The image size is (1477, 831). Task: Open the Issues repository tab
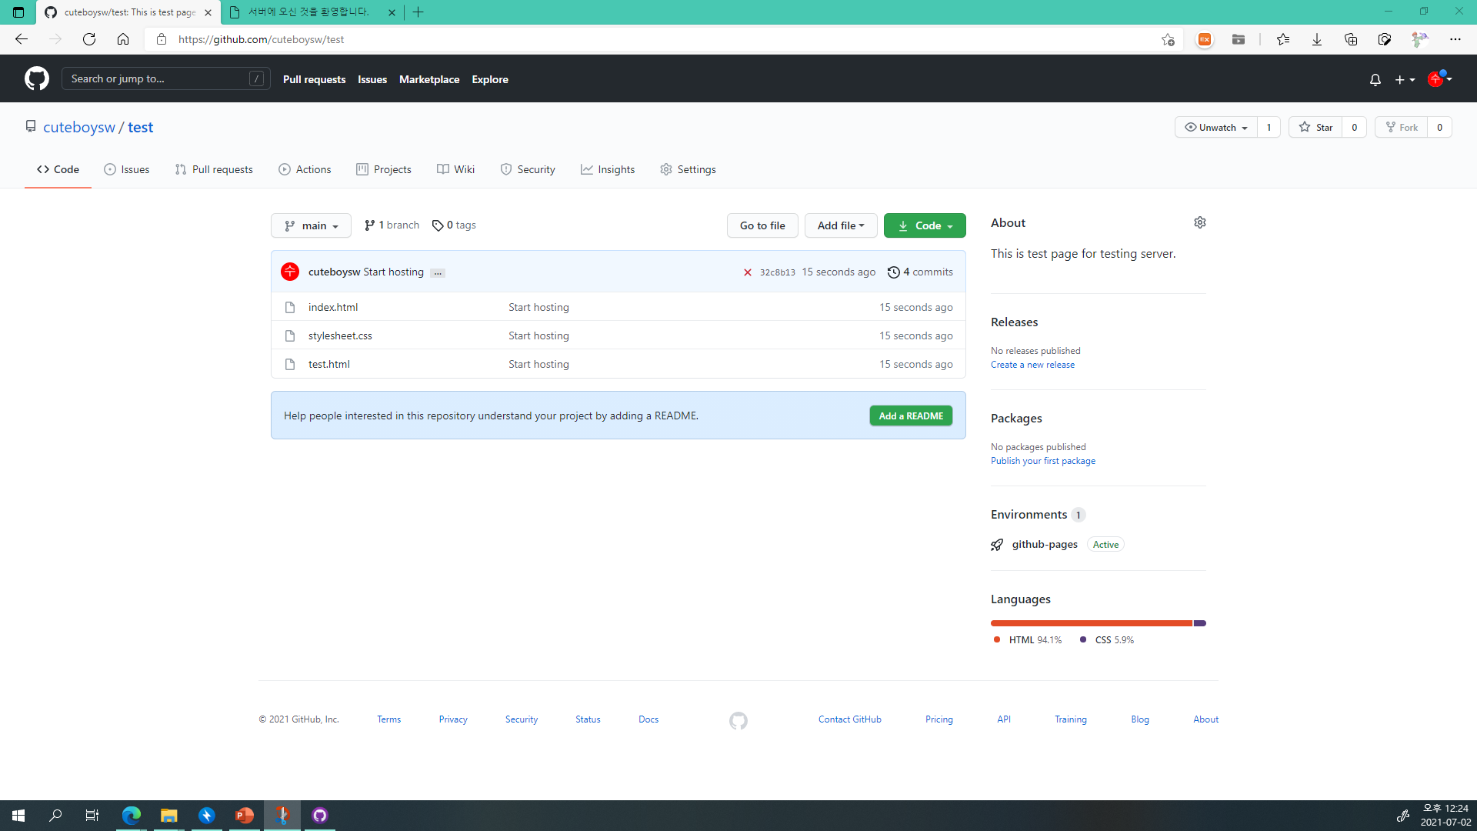[x=127, y=169]
